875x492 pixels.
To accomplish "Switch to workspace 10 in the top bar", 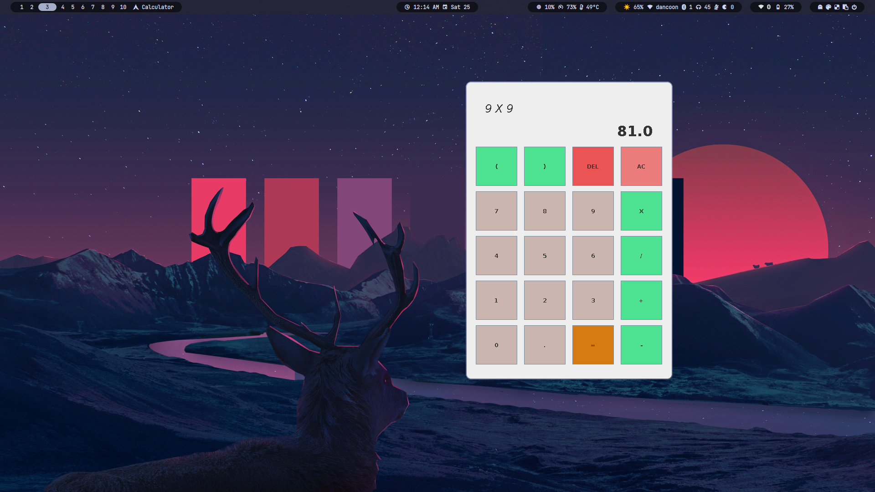I will click(123, 7).
